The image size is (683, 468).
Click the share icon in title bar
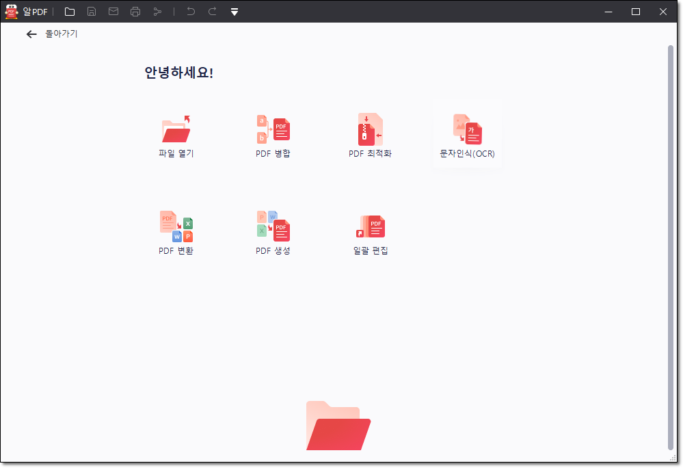click(x=157, y=12)
